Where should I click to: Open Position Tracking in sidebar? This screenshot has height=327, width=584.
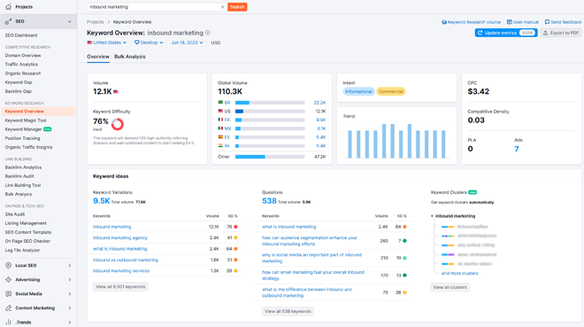pyautogui.click(x=22, y=138)
